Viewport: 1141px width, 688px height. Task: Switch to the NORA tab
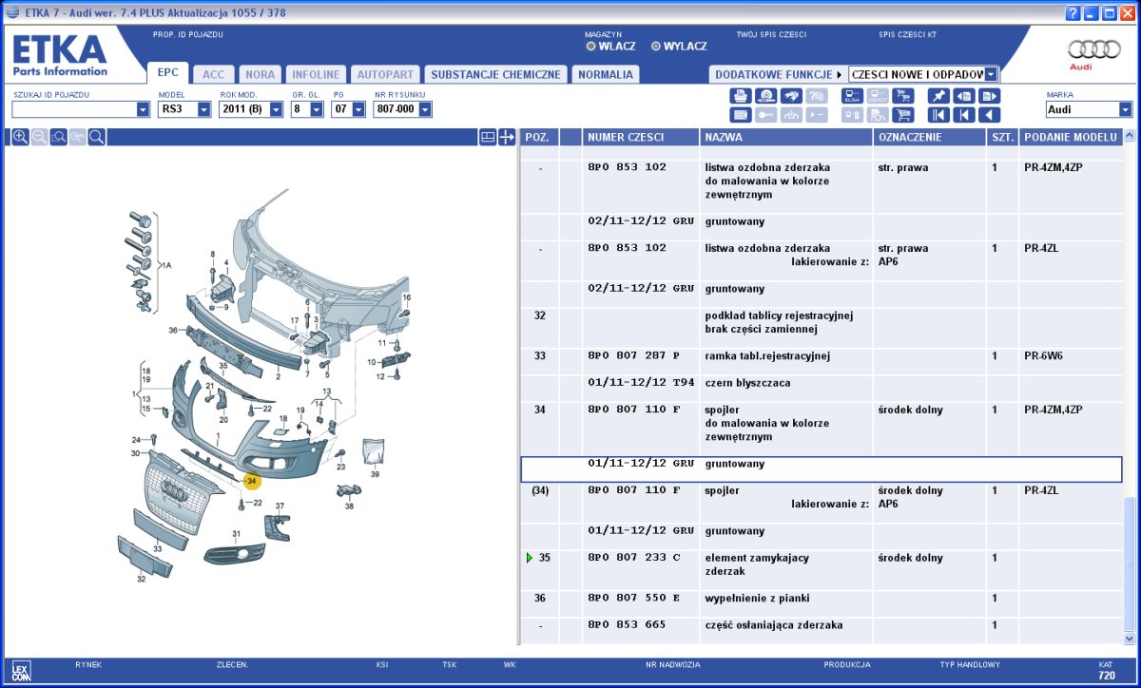(261, 74)
